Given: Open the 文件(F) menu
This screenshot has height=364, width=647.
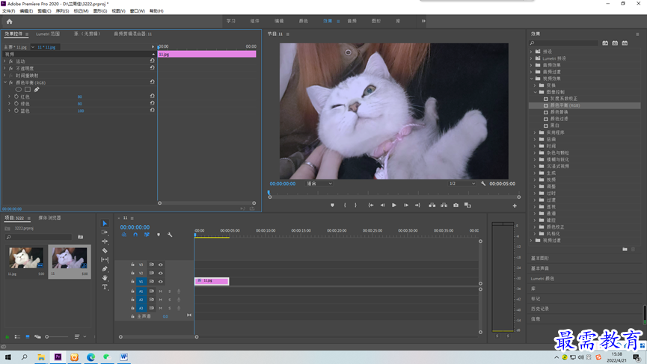Looking at the screenshot, I should point(9,11).
